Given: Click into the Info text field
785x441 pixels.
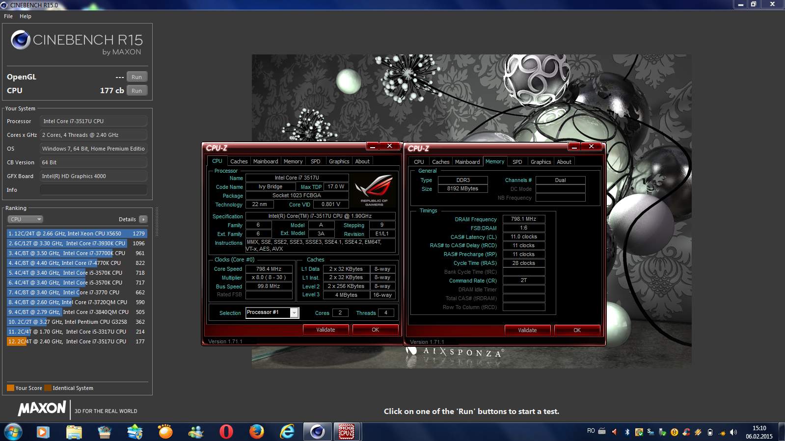Looking at the screenshot, I should (93, 190).
